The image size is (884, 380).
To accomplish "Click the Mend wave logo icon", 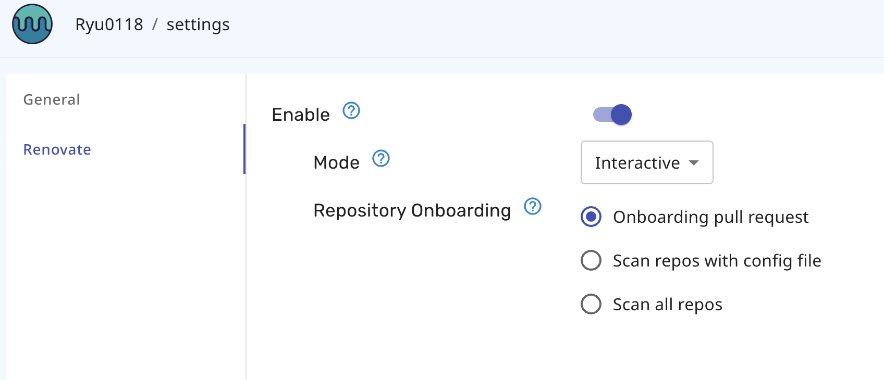I will pos(32,24).
